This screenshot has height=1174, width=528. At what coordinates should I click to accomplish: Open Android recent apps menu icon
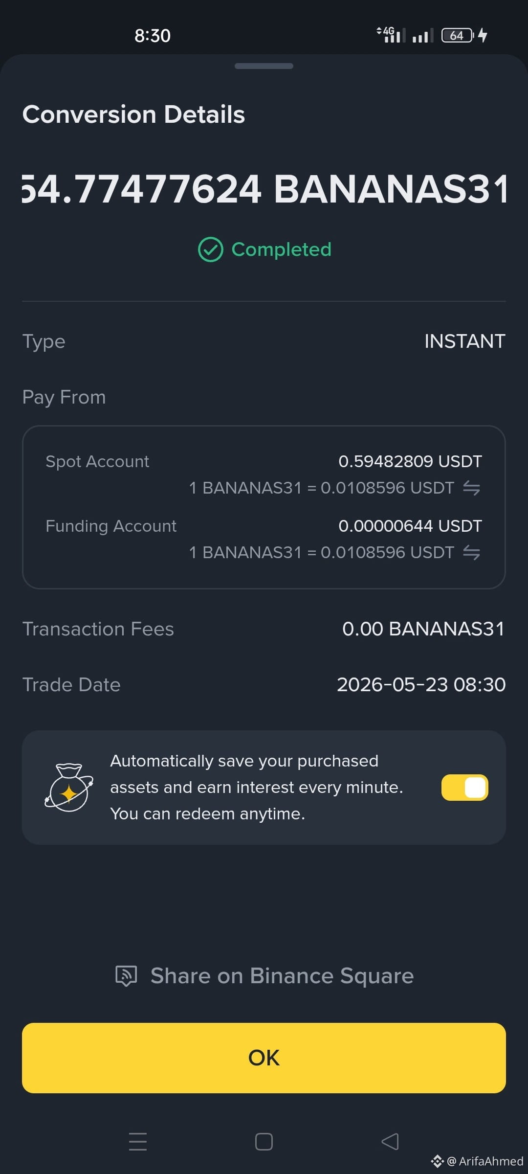pyautogui.click(x=138, y=1141)
